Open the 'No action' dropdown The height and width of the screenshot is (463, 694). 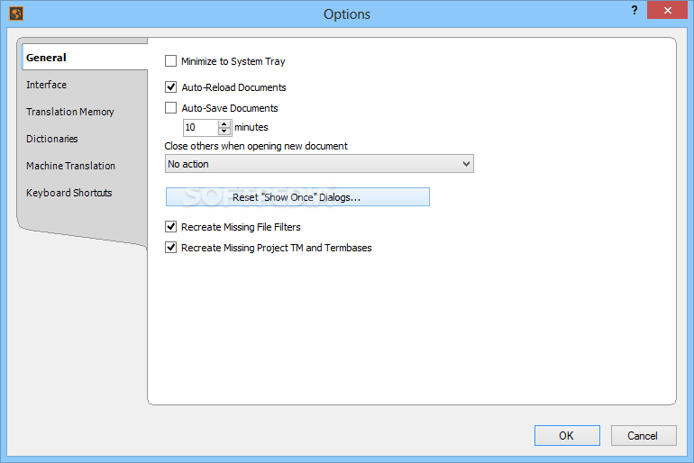click(320, 164)
